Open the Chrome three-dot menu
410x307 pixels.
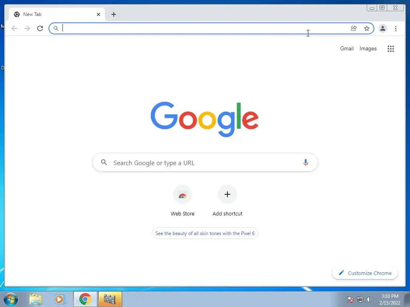coord(396,28)
